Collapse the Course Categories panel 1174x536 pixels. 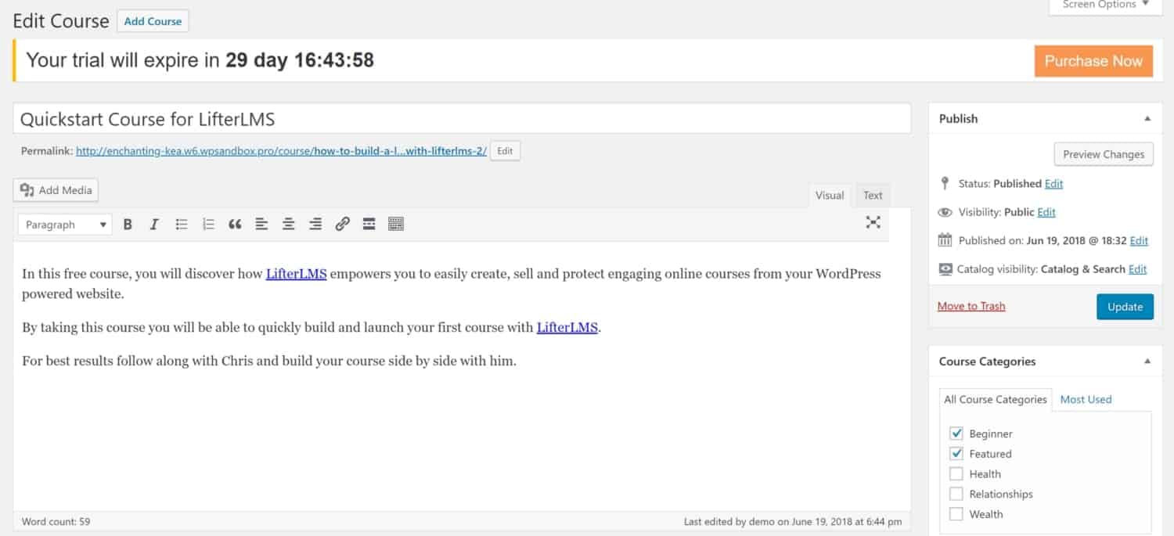click(x=1147, y=362)
